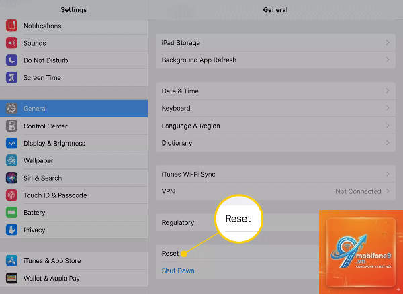This screenshot has height=294, width=403.
Task: Tap the Wallet & Apple Pay icon
Action: [11, 278]
